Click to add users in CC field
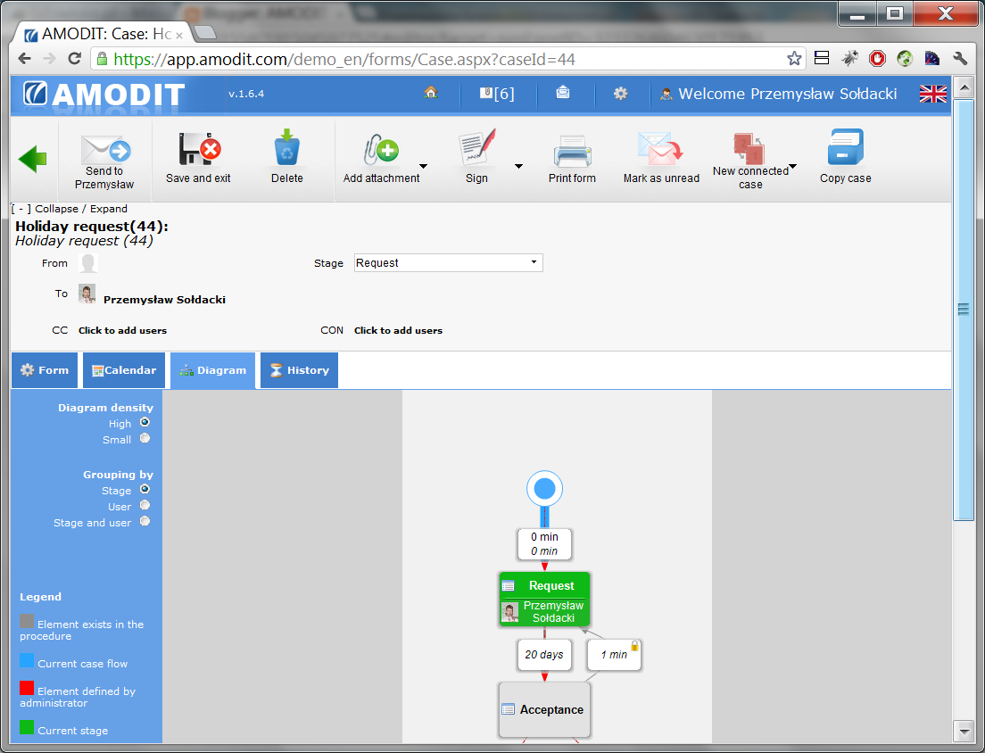Screen dimensions: 985x753 (122, 329)
